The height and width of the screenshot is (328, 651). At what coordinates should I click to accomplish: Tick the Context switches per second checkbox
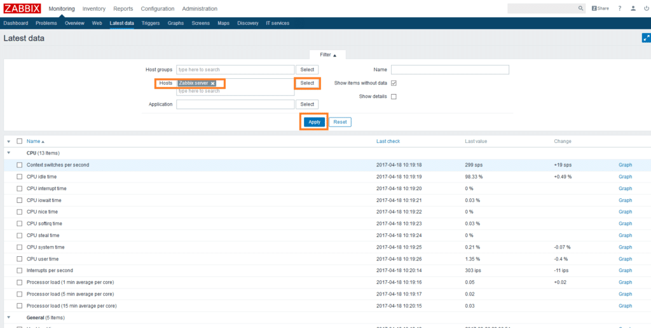click(x=20, y=165)
